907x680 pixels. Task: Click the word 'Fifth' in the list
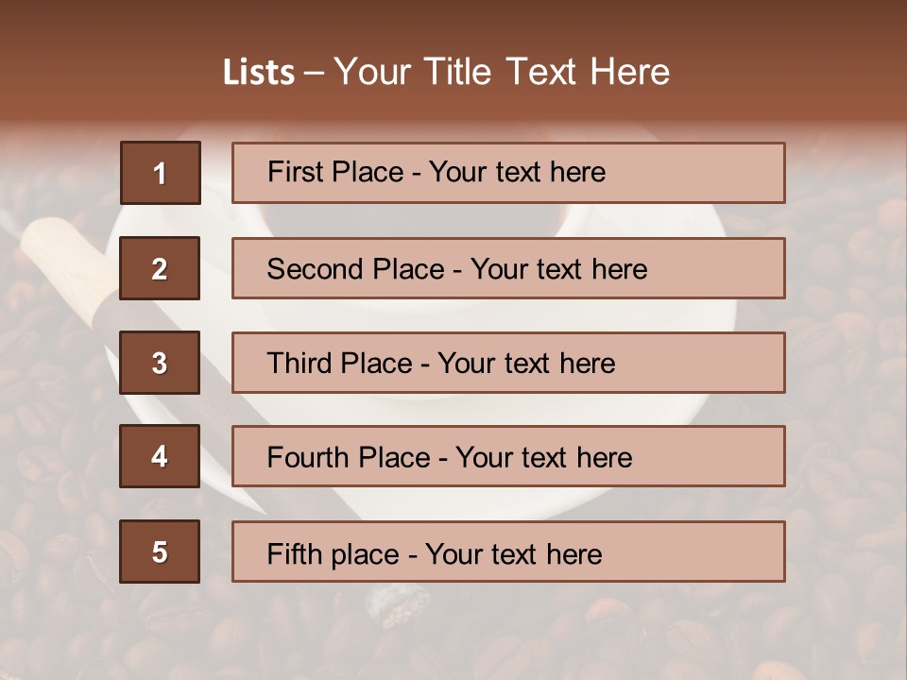296,553
